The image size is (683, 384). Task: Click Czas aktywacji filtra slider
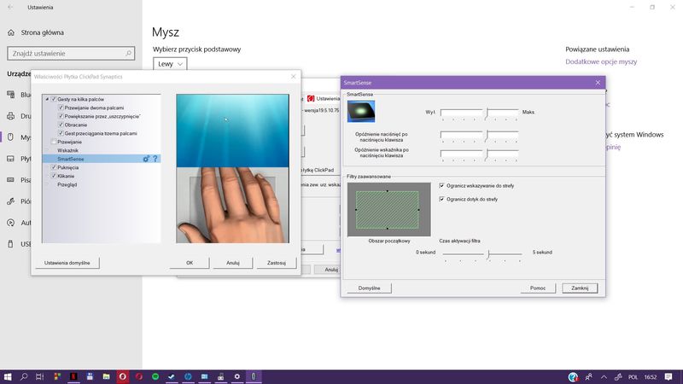click(482, 253)
